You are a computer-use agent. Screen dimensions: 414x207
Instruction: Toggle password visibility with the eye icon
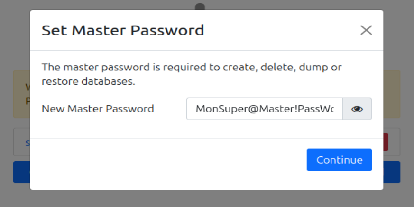[357, 109]
